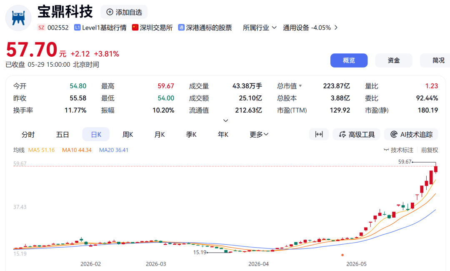
Task: Click the 2026-04 date axis label
Action: [x=258, y=264]
